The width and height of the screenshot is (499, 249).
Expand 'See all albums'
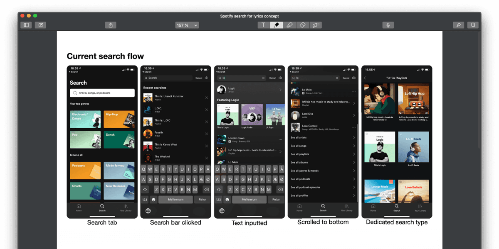(323, 162)
